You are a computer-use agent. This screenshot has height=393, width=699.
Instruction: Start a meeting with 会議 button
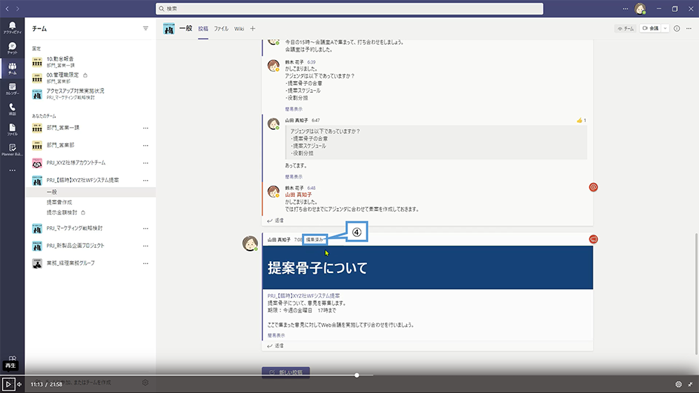tap(650, 29)
